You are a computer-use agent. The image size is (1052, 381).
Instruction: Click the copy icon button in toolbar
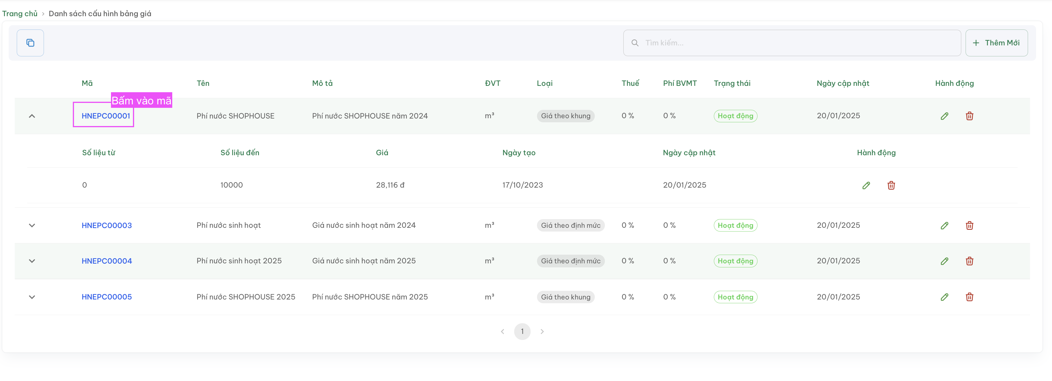30,43
